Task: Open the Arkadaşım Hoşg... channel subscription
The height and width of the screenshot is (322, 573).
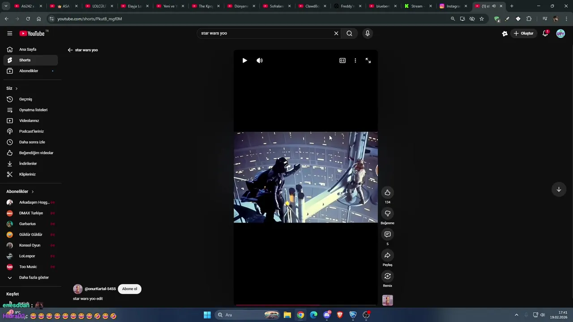Action: coord(30,202)
